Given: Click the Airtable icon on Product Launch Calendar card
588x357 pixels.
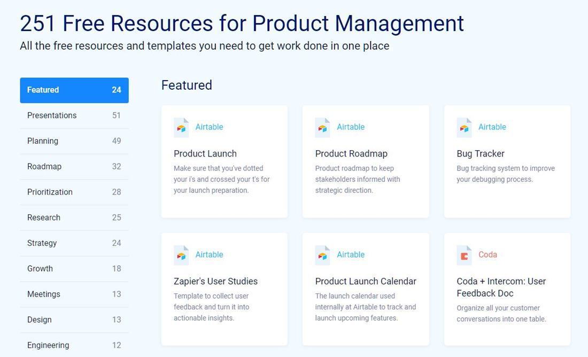Looking at the screenshot, I should (322, 255).
